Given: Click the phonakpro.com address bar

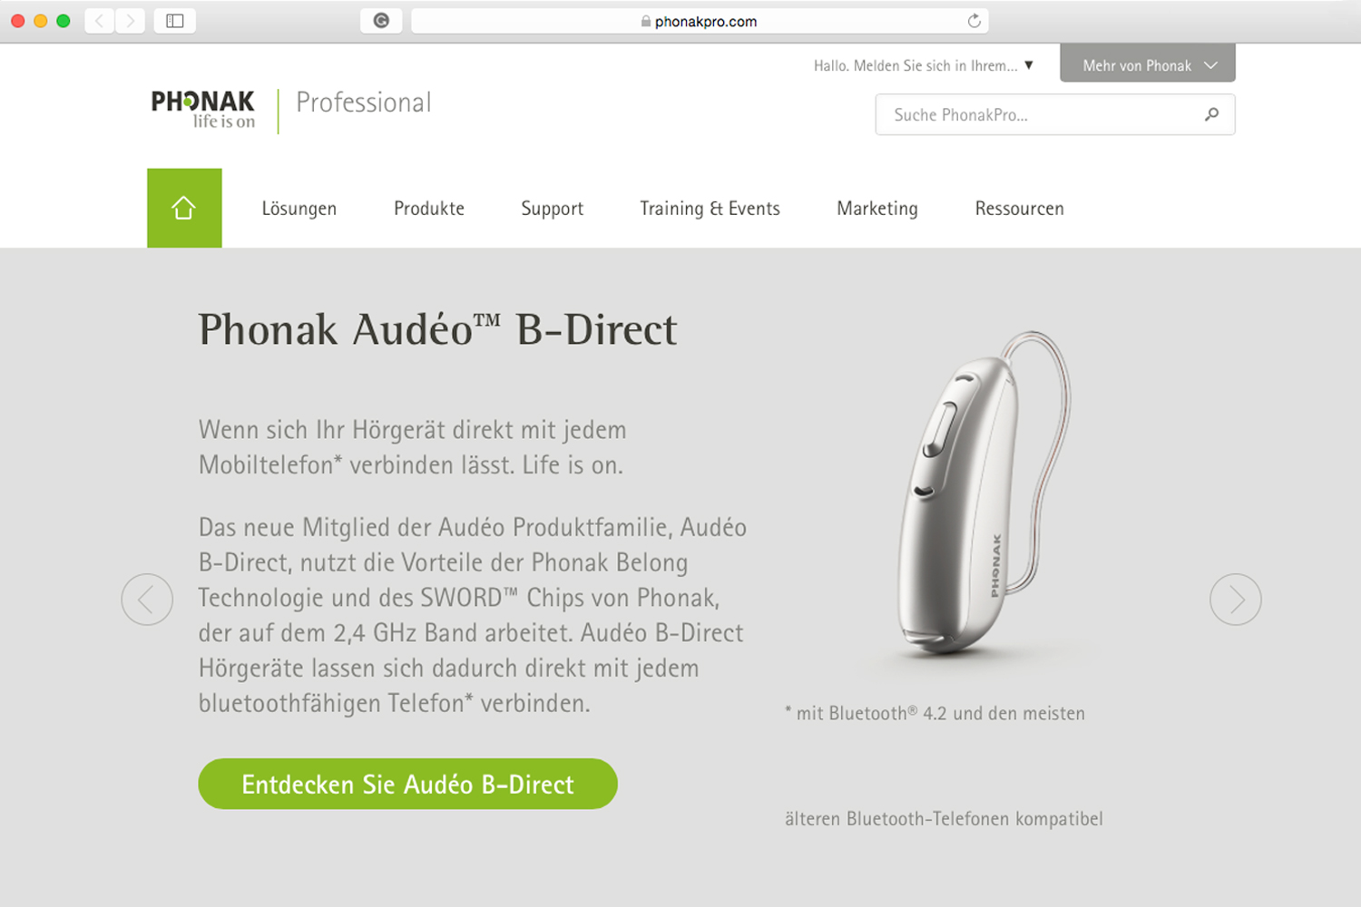Looking at the screenshot, I should point(700,21).
